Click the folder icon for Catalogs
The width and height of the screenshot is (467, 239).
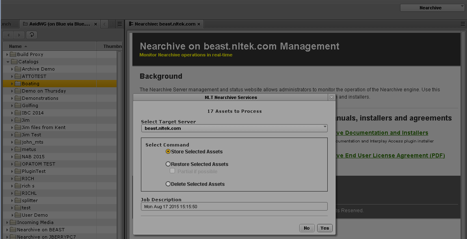click(x=14, y=62)
